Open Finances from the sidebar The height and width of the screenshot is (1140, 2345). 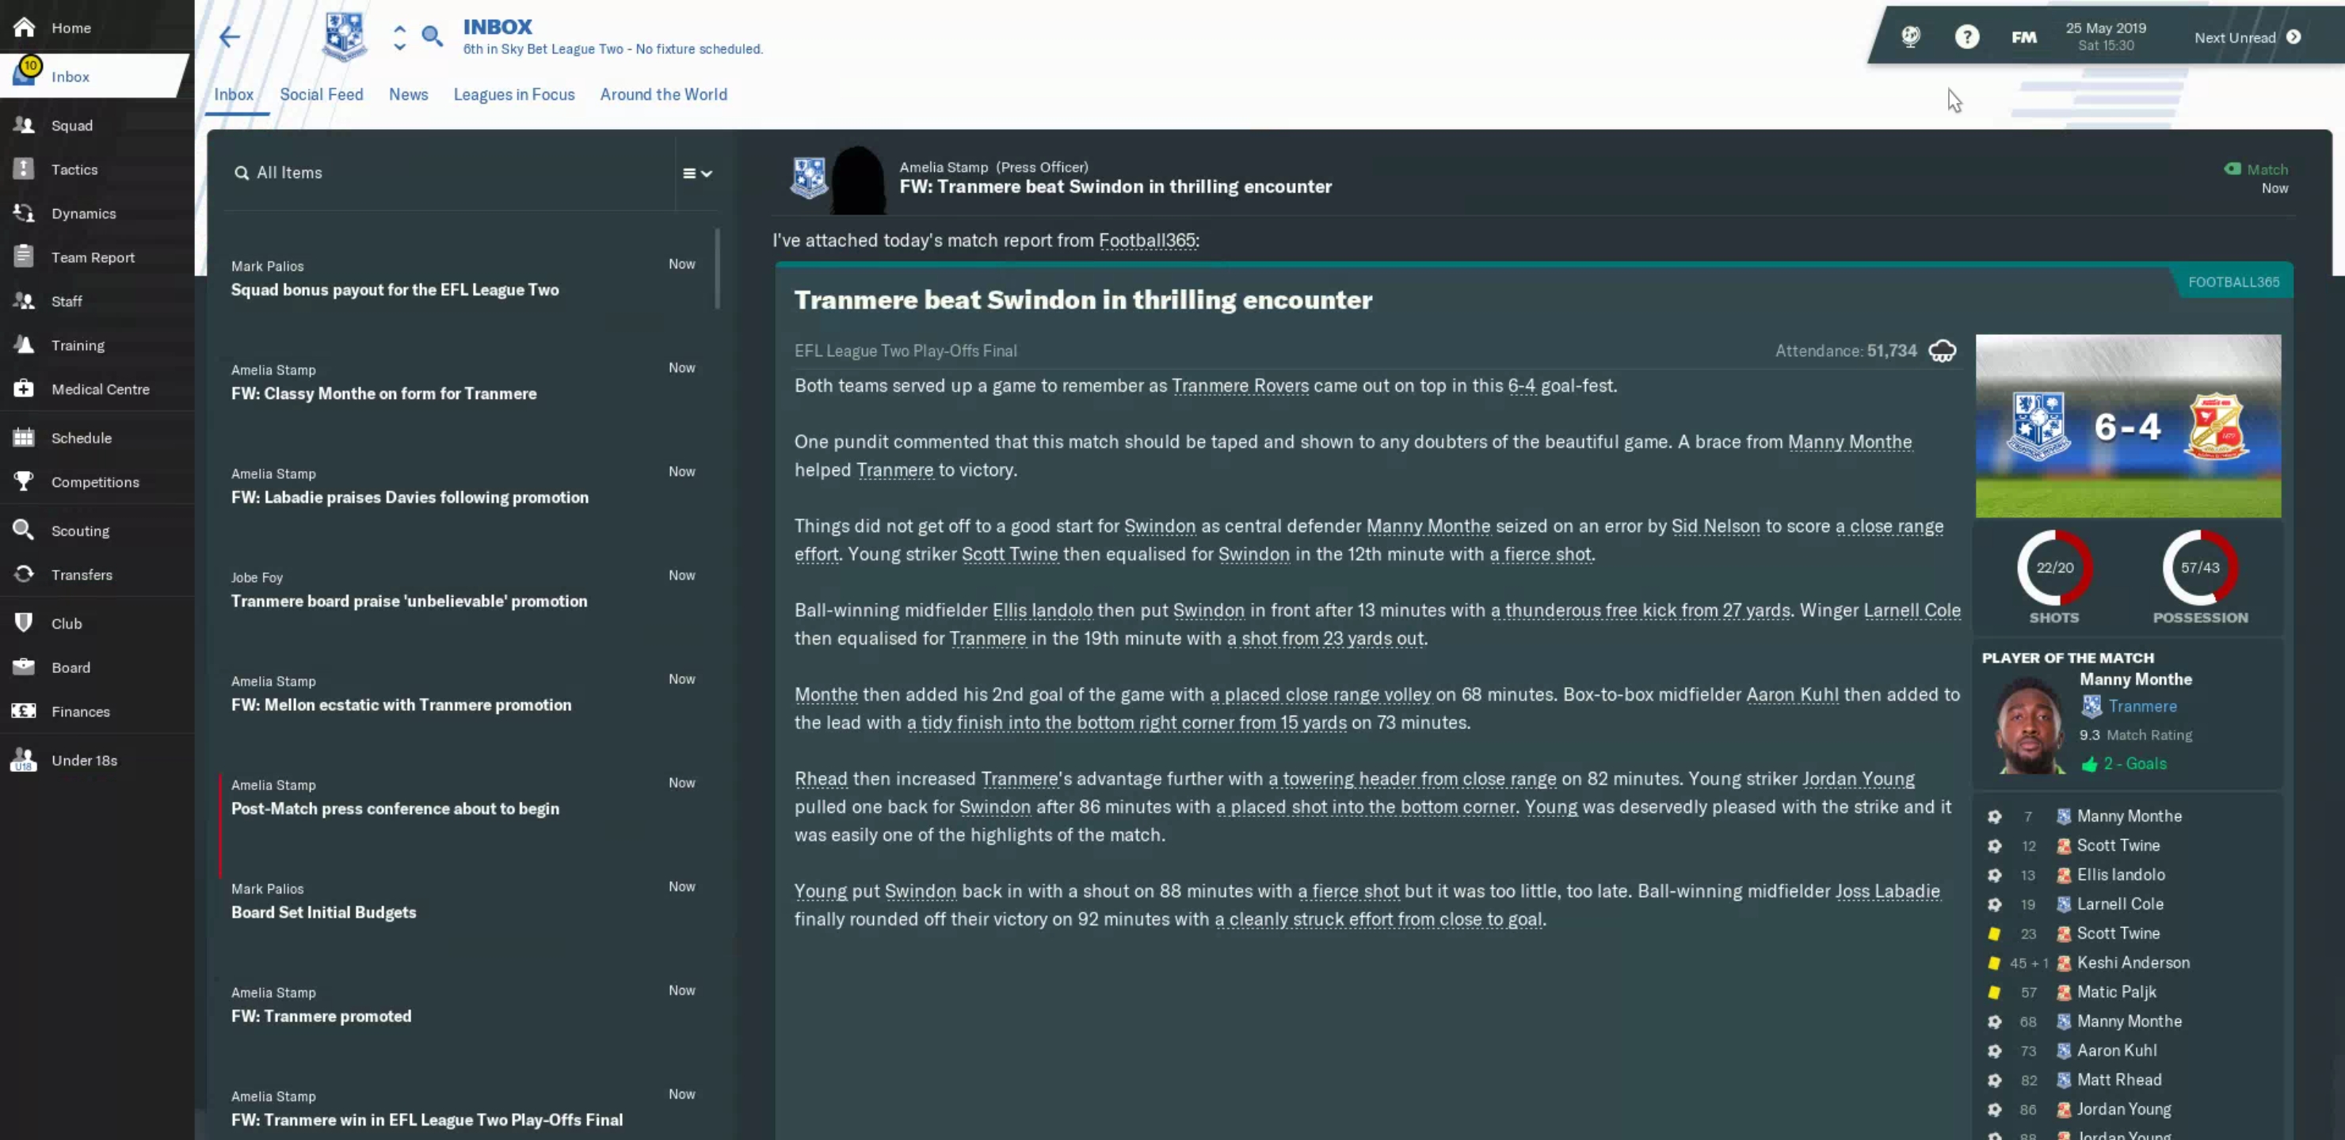tap(80, 712)
